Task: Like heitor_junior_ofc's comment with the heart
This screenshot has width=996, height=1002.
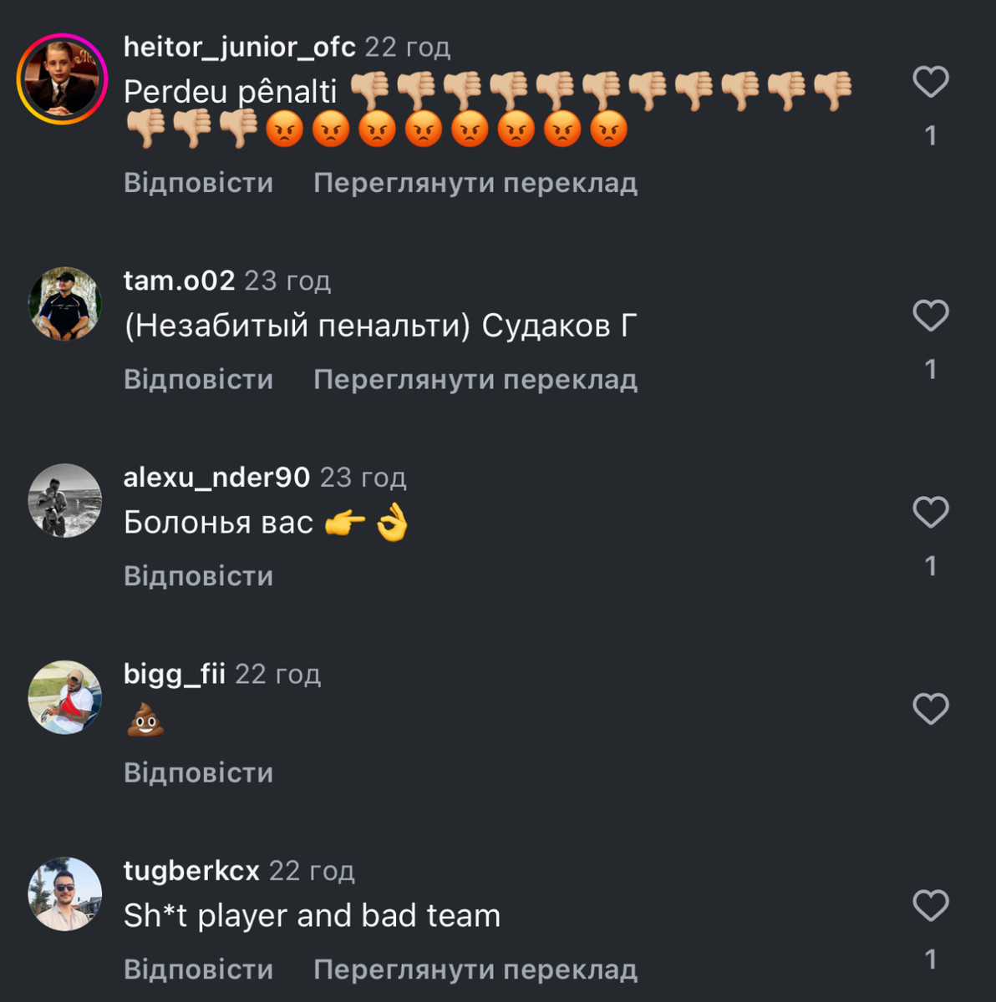Action: pyautogui.click(x=931, y=82)
